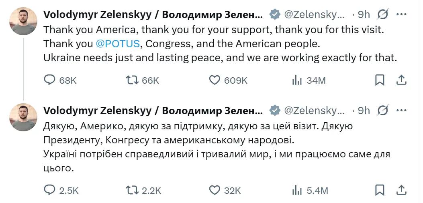423x203 pixels.
Task: Open the @POTUS mention link
Action: point(118,43)
